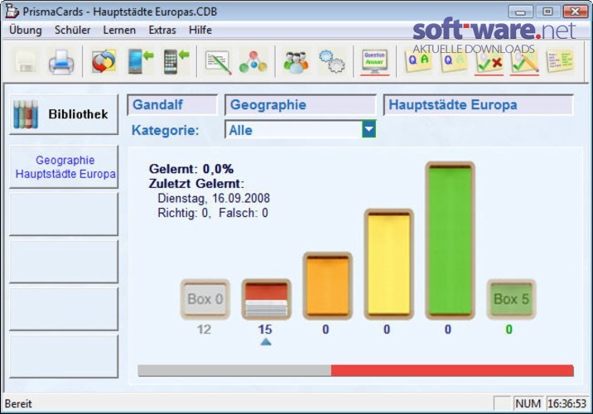Click the Richtig: 0, Falsch: 0 text
Screen dimensions: 593x414
(x=213, y=213)
